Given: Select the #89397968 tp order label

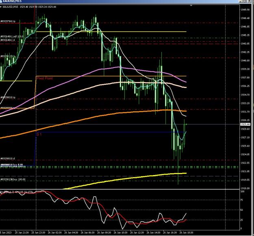Looking at the screenshot, I should (8, 22).
